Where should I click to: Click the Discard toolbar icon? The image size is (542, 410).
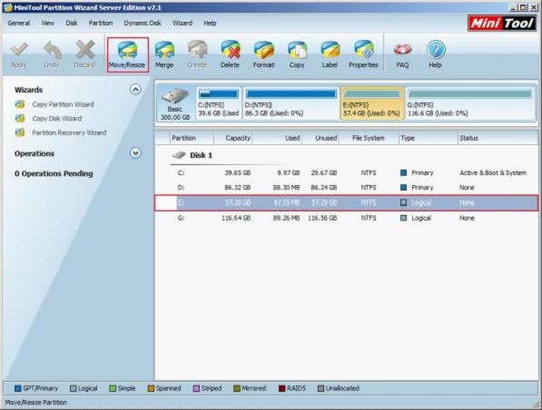84,50
